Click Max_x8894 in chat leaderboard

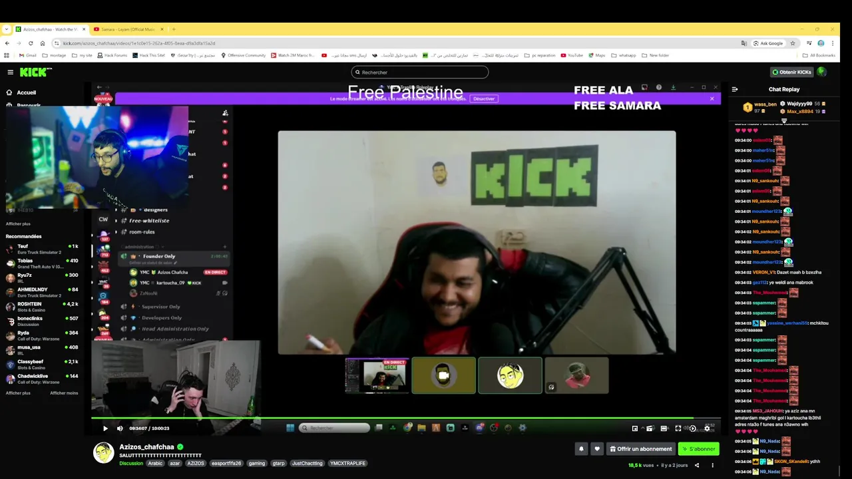pyautogui.click(x=800, y=112)
